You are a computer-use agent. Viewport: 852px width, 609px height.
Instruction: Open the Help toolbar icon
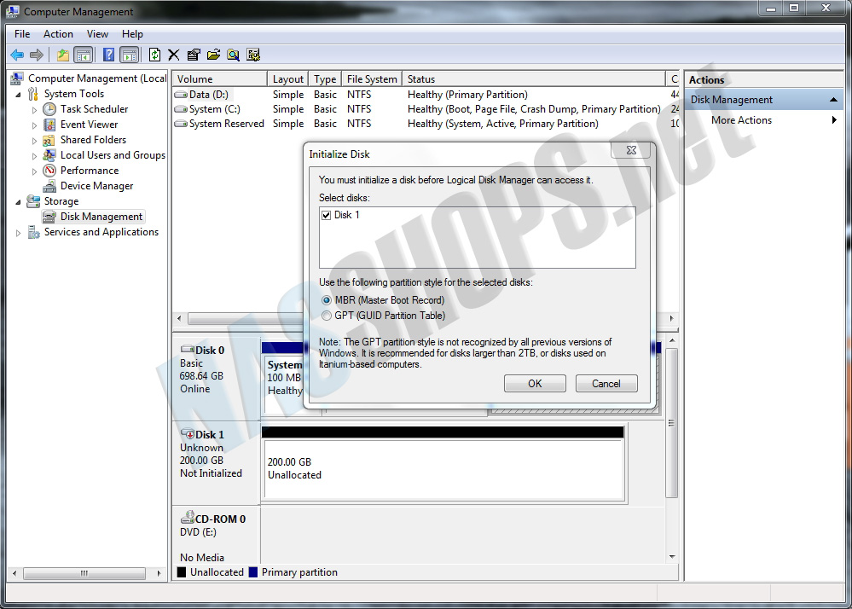[108, 55]
